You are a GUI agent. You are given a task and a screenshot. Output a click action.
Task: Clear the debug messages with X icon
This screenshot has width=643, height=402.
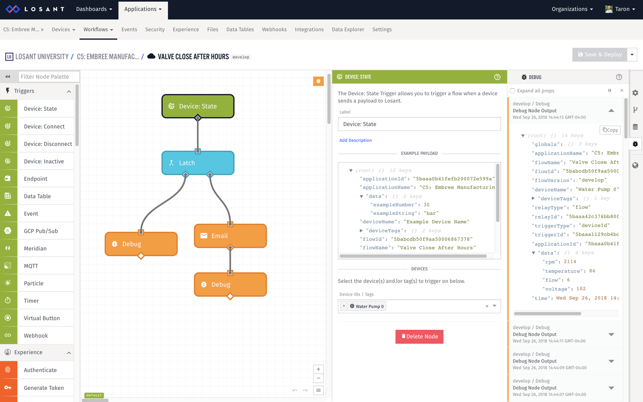click(x=622, y=91)
